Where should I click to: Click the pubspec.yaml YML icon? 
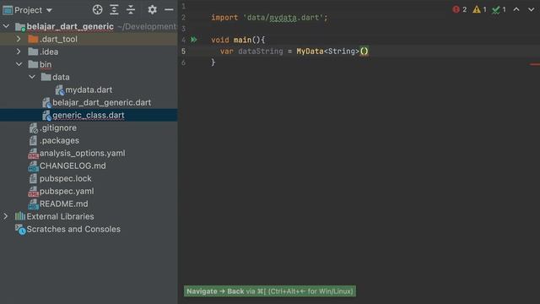[x=33, y=192]
